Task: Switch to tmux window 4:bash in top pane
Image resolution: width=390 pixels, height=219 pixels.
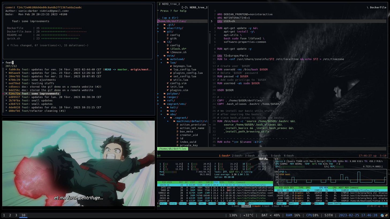Action: pos(263,156)
